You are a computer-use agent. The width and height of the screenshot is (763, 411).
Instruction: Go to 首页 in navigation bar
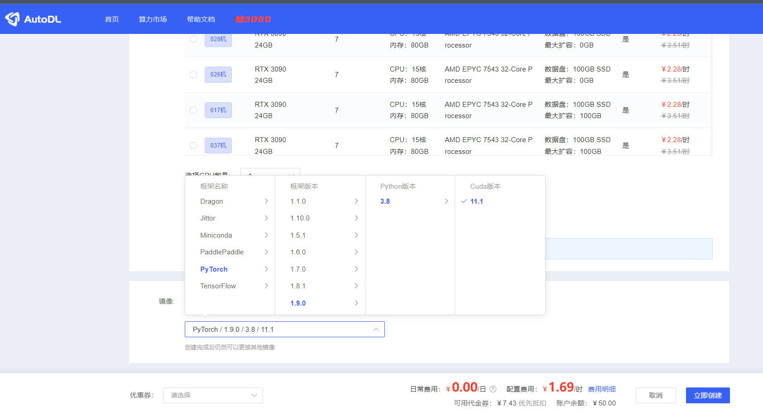click(x=112, y=19)
